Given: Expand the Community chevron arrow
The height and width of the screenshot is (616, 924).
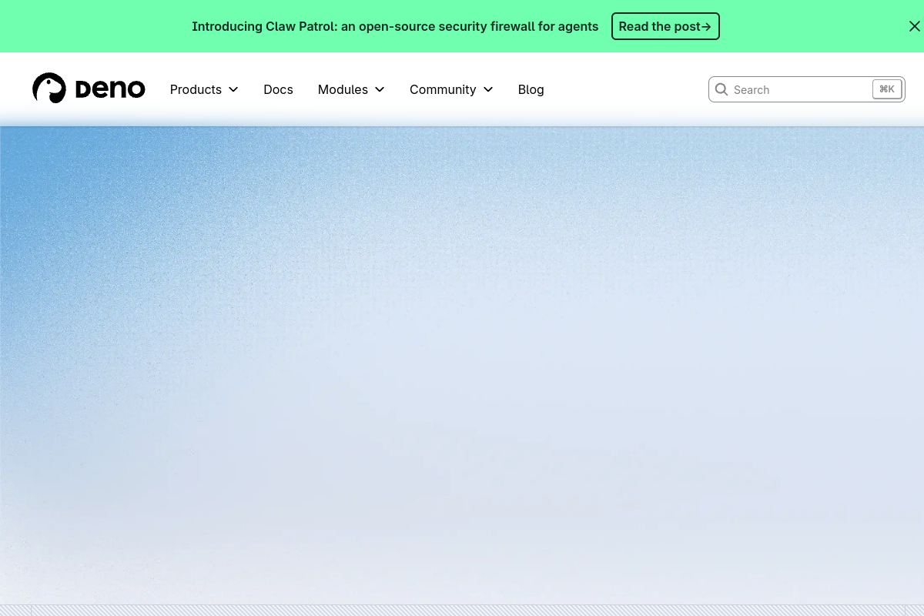Looking at the screenshot, I should click(x=488, y=89).
